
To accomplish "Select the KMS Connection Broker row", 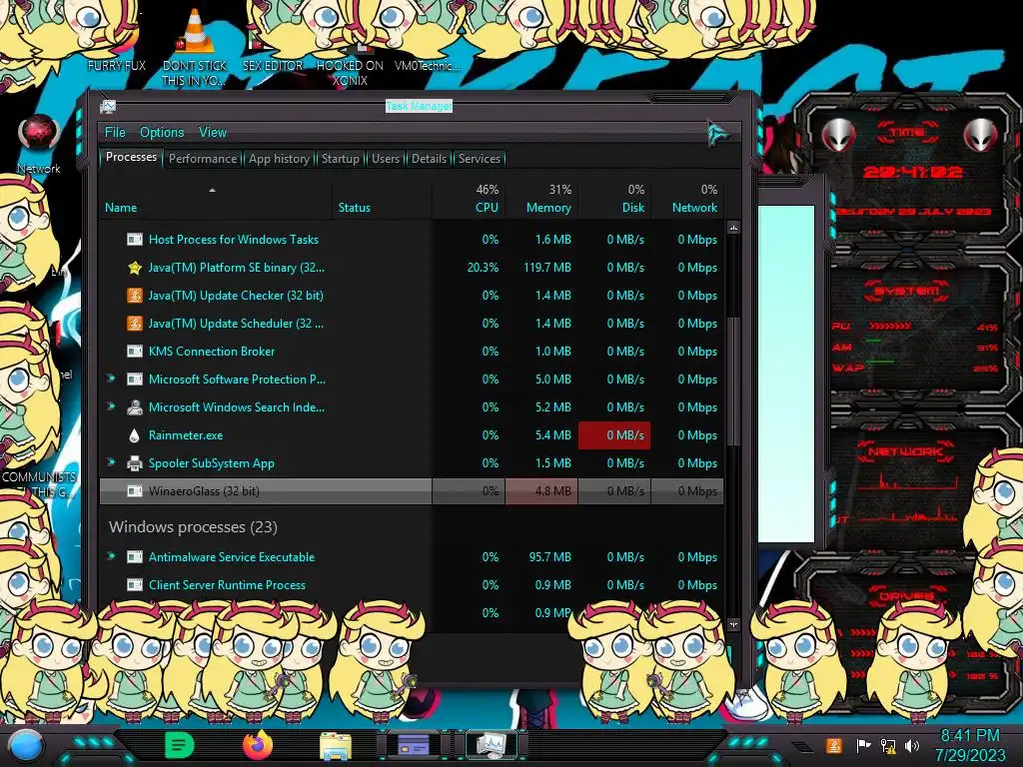I will tap(412, 351).
